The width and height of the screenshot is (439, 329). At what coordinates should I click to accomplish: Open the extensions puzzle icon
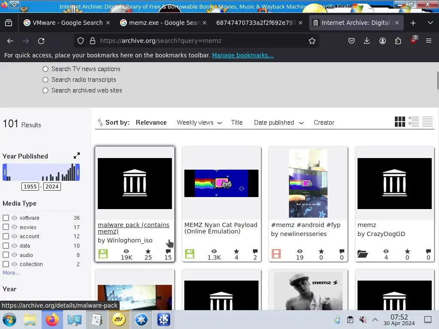(398, 41)
